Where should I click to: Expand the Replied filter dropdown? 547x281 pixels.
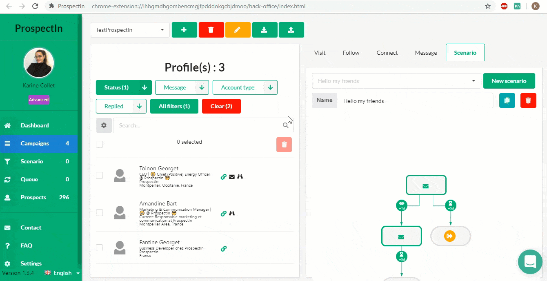point(139,106)
